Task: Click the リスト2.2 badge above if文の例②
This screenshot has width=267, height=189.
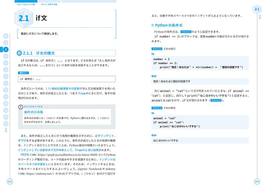Action: (x=157, y=108)
